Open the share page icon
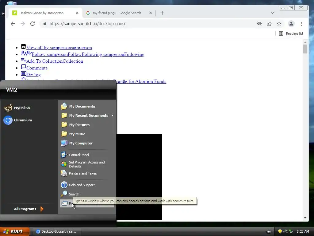The height and width of the screenshot is (236, 314). click(269, 24)
